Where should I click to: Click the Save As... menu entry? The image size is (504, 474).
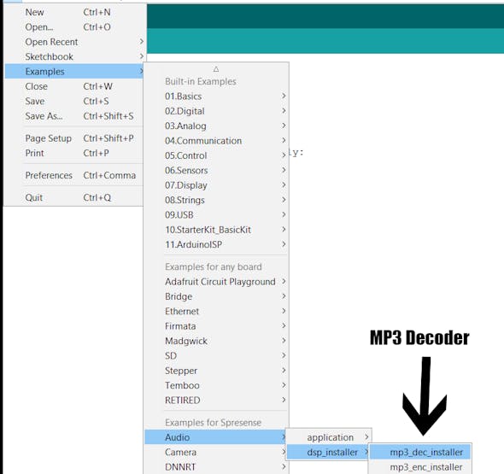point(74,116)
